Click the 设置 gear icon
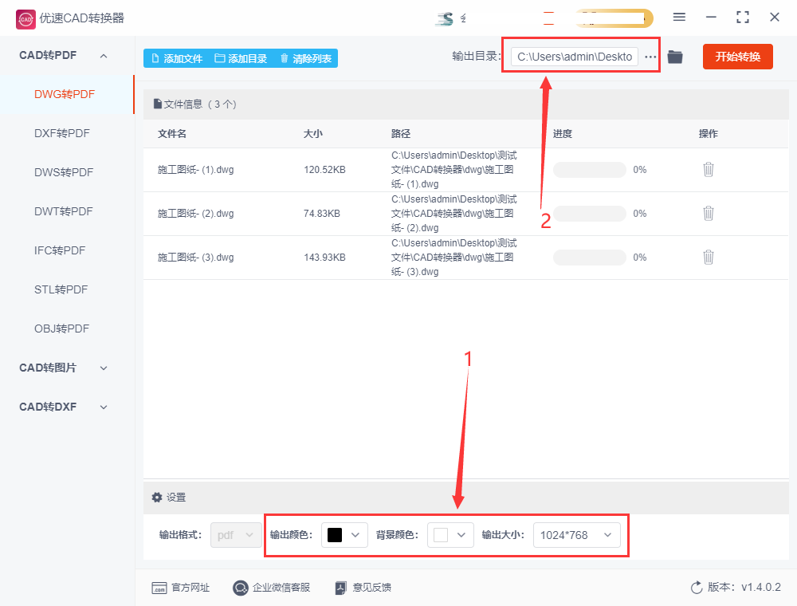 157,498
